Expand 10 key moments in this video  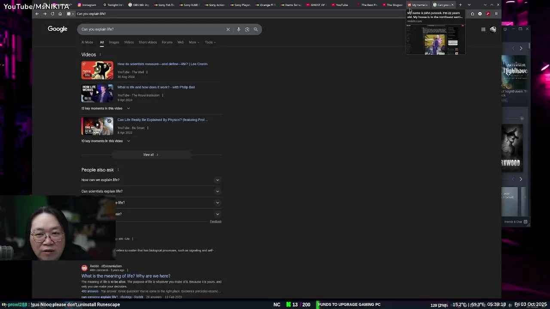(x=106, y=141)
